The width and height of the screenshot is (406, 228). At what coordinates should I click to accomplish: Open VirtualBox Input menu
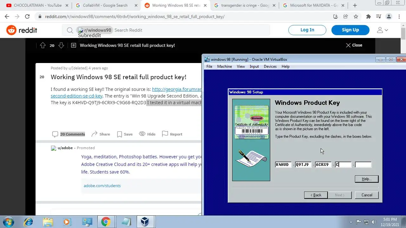point(254,66)
